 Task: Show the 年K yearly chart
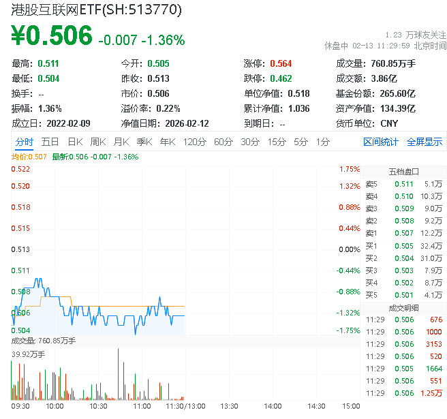point(167,142)
